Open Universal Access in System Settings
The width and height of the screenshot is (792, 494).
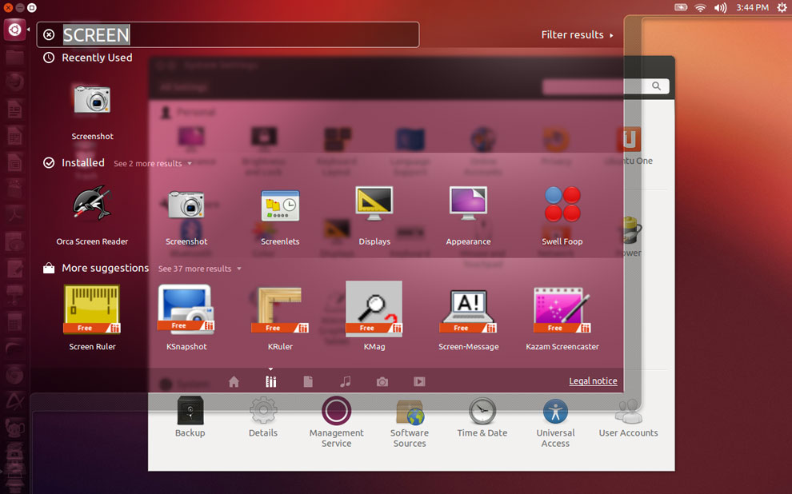click(x=556, y=422)
